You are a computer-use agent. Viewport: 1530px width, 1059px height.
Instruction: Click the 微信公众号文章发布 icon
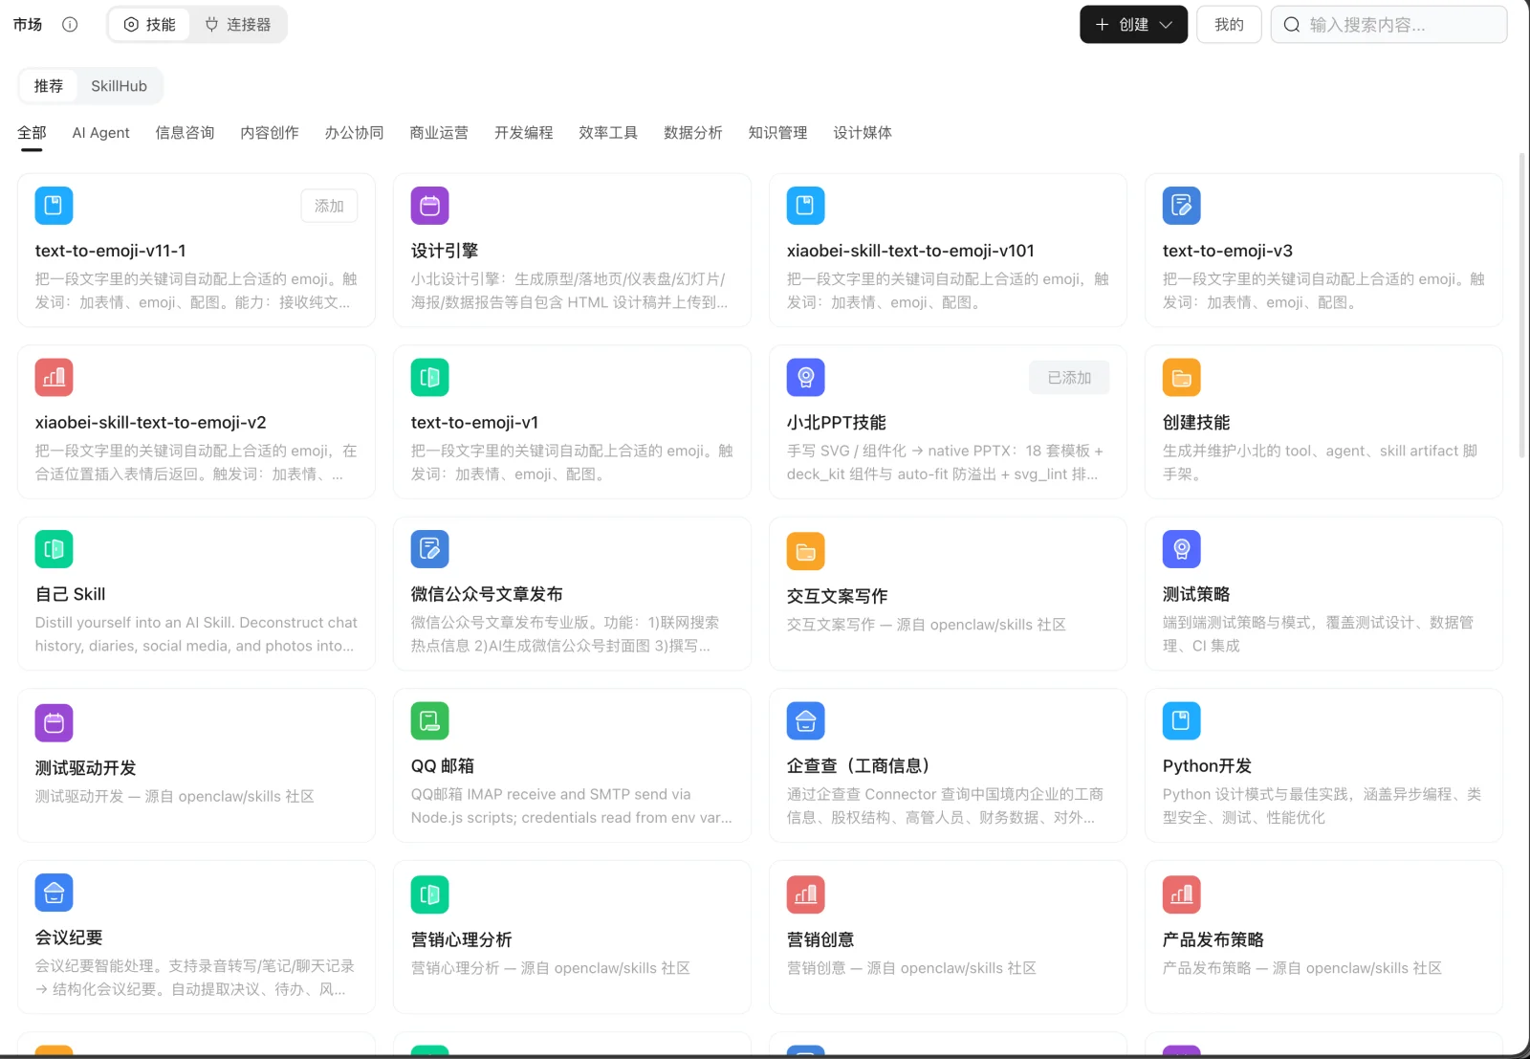click(x=429, y=549)
